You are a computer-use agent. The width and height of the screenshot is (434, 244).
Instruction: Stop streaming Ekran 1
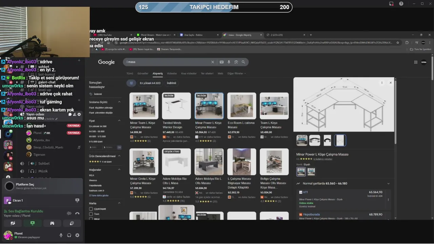coord(77,201)
